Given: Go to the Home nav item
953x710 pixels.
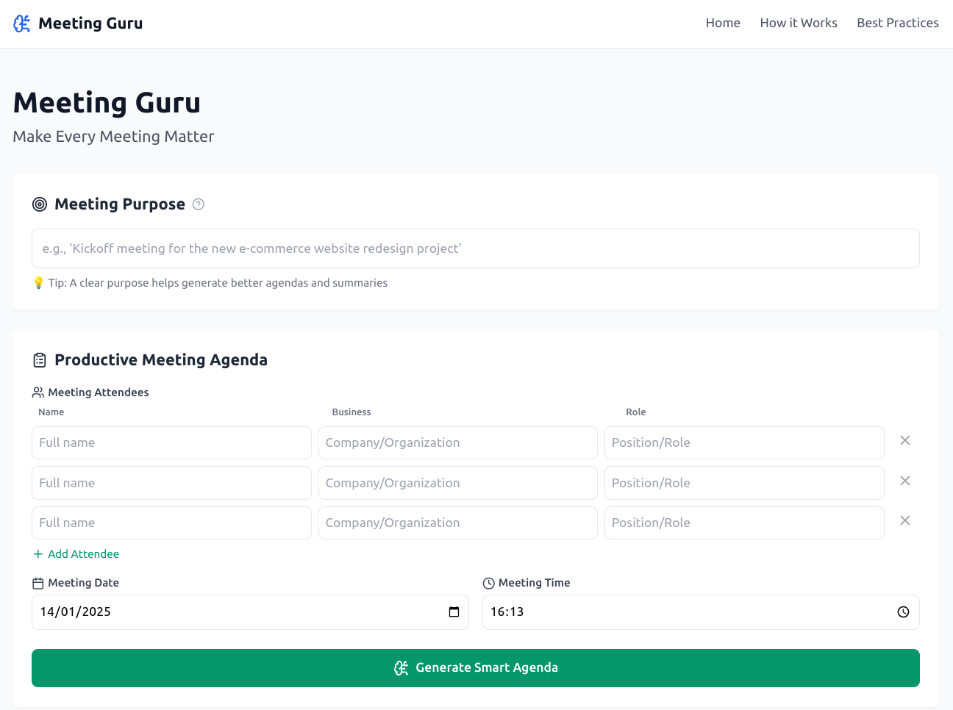Looking at the screenshot, I should [722, 24].
